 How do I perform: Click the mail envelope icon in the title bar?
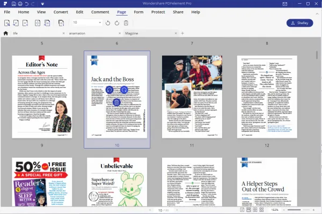point(285,4)
